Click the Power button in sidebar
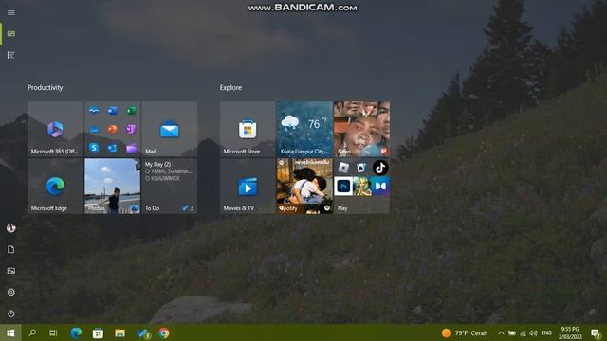607x341 pixels. coord(10,314)
